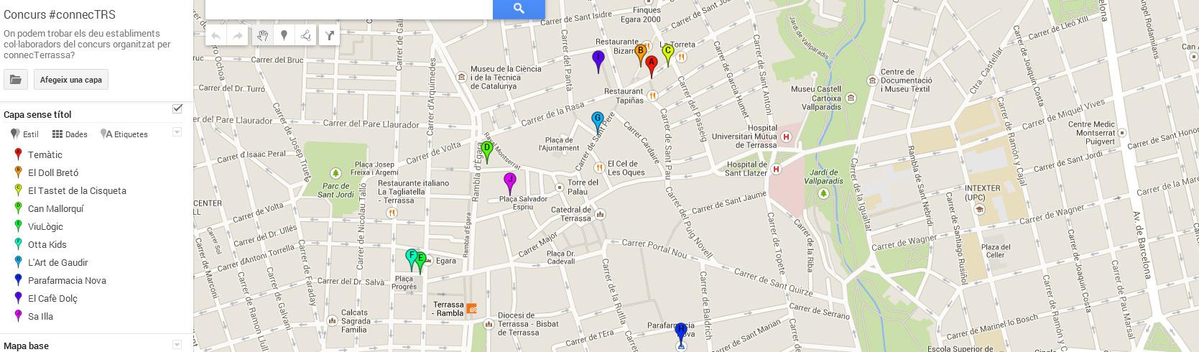Click the Restaurant Tapiñas food icon
Screen dimensions: 1199x352
[x=652, y=95]
